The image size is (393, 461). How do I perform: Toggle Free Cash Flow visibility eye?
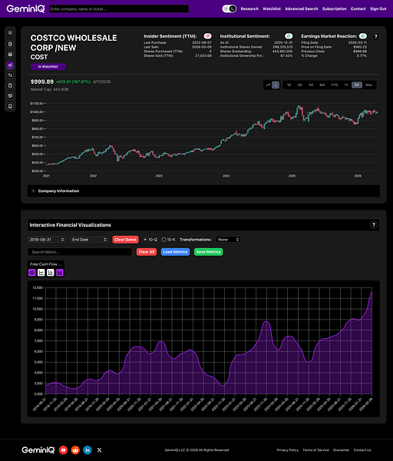click(x=32, y=273)
